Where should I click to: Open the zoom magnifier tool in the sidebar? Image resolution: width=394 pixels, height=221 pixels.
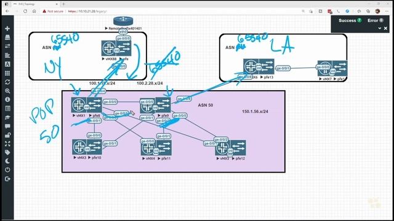coord(7,91)
